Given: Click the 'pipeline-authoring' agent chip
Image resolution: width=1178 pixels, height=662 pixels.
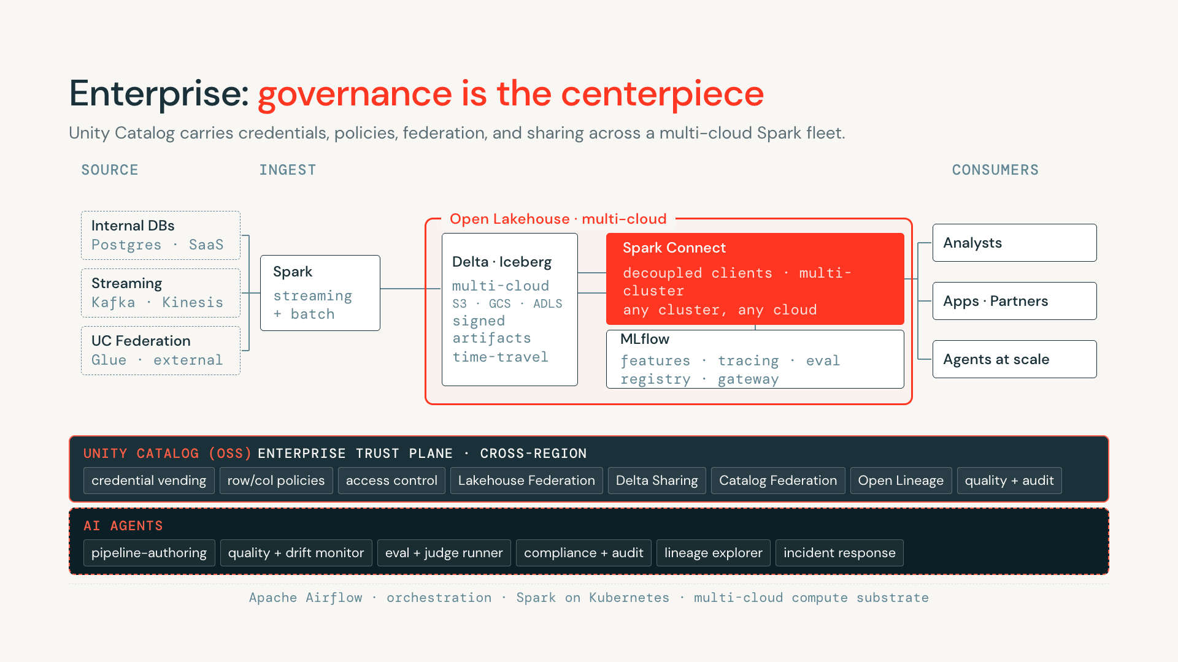Looking at the screenshot, I should [x=149, y=553].
